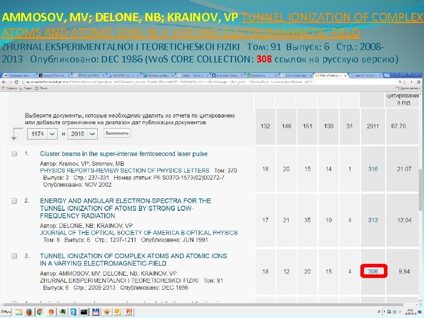Open the file explorer folder in taskbar

pyautogui.click(x=19, y=312)
